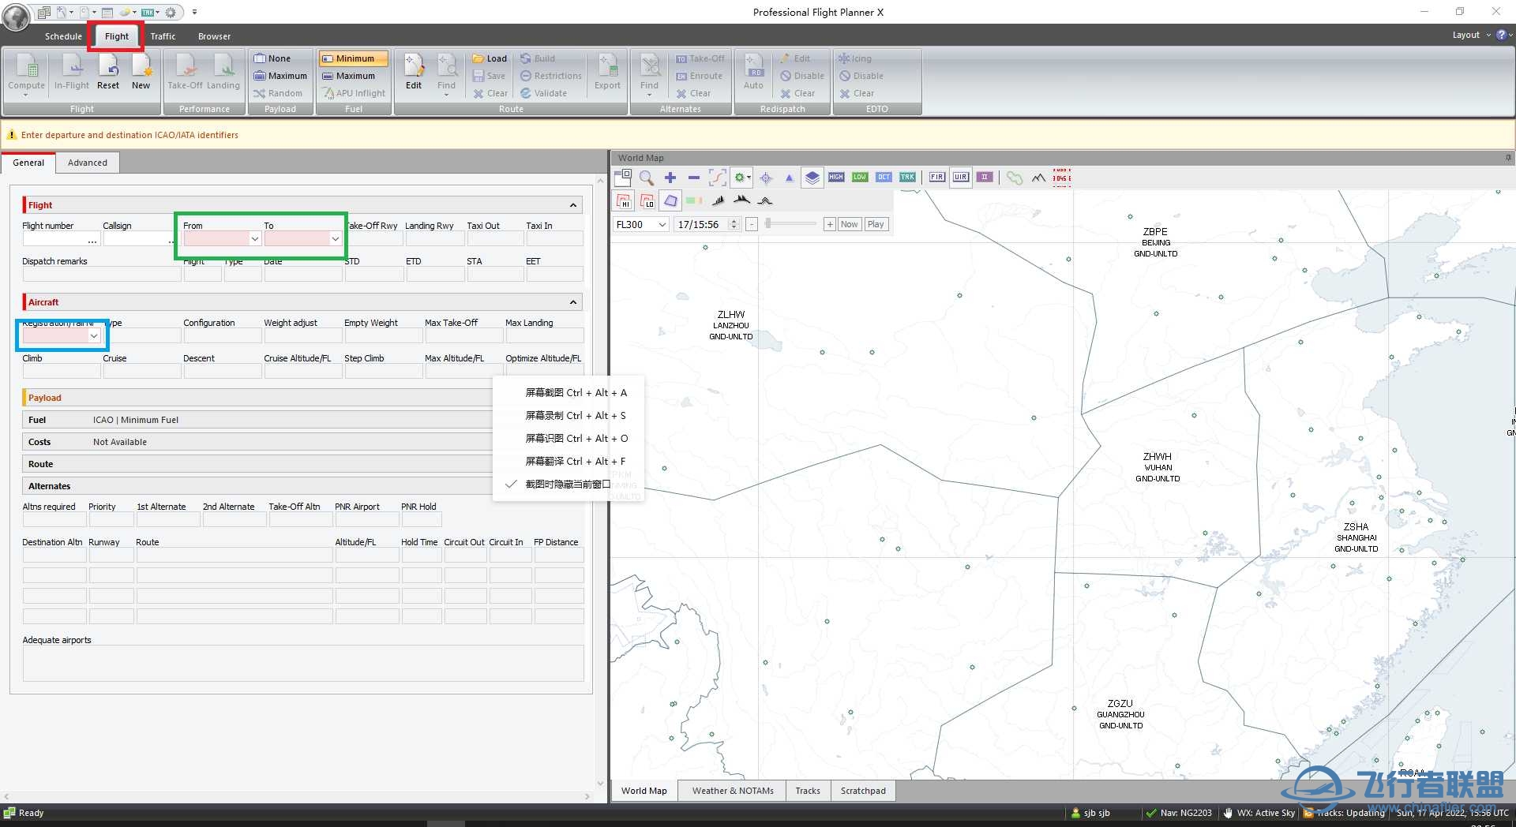Switch to the Traffic ribbon tab

[163, 36]
